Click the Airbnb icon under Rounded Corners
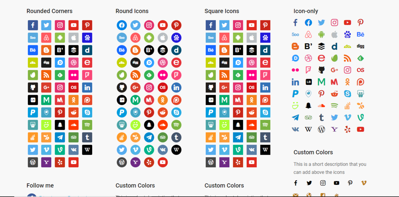 [x=46, y=38]
